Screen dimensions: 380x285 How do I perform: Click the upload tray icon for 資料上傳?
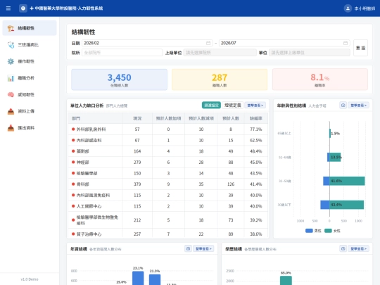11,111
